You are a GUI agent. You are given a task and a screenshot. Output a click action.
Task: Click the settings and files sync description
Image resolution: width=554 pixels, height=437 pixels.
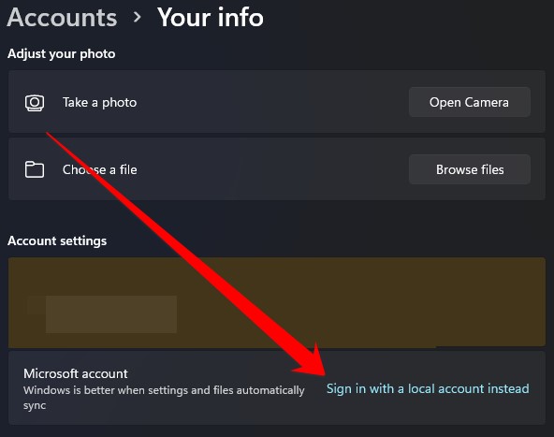click(164, 398)
